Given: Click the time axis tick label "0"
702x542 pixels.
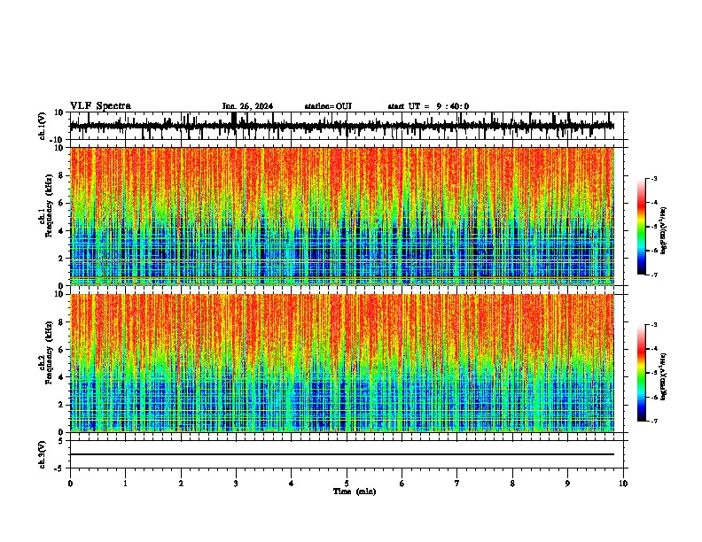Looking at the screenshot, I should 70,484.
